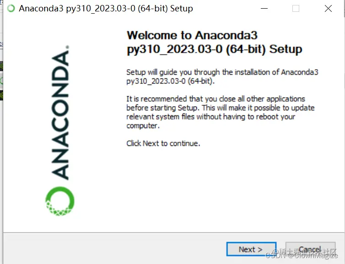Close the setup window with X
This screenshot has height=264, width=345.
point(328,9)
